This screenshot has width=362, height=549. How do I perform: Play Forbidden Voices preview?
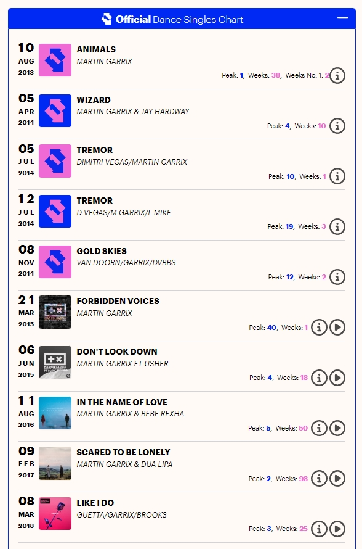[x=337, y=328]
